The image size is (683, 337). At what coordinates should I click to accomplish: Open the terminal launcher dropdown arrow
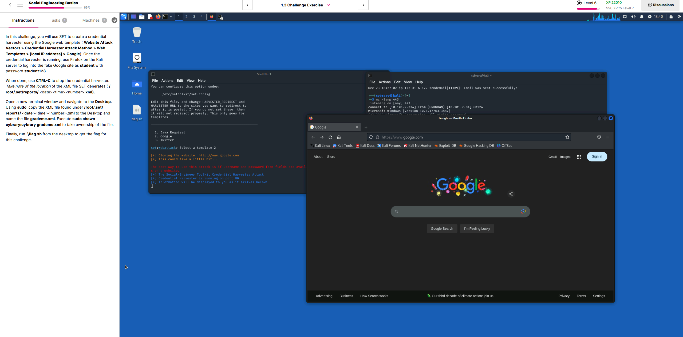171,17
